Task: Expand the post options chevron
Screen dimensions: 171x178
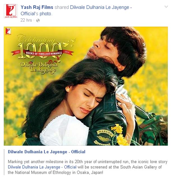Action: click(166, 7)
